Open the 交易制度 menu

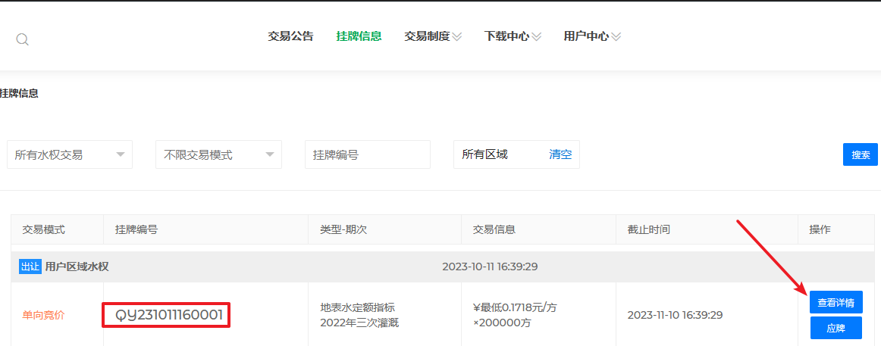coord(427,36)
